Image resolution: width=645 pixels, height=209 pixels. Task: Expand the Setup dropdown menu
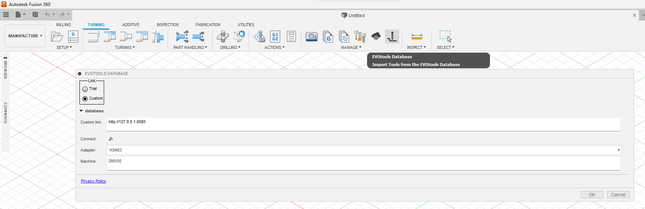64,47
